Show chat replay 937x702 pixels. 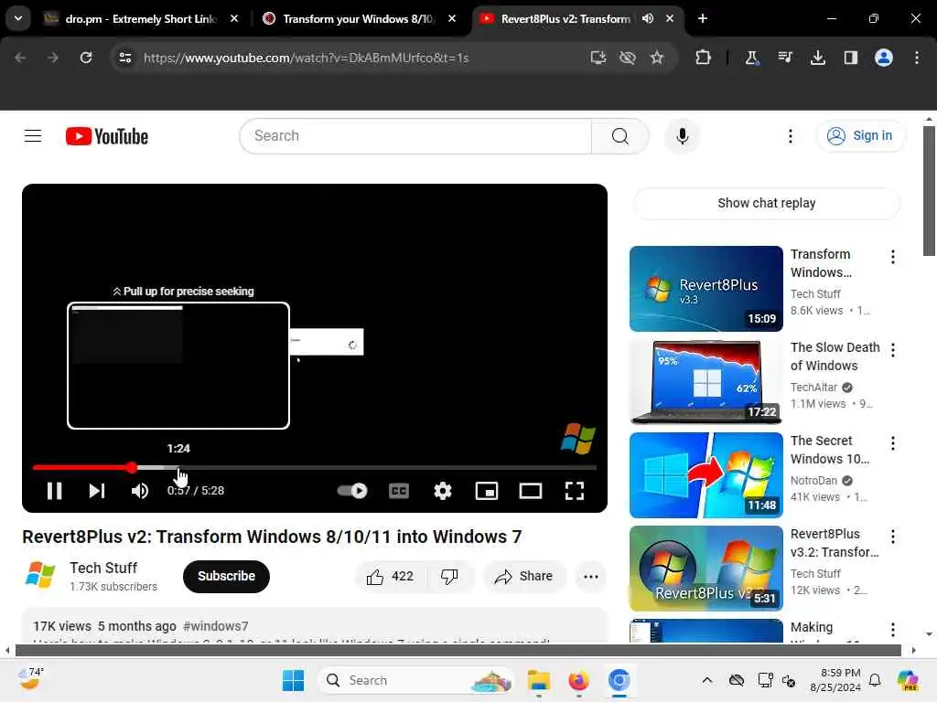766,203
